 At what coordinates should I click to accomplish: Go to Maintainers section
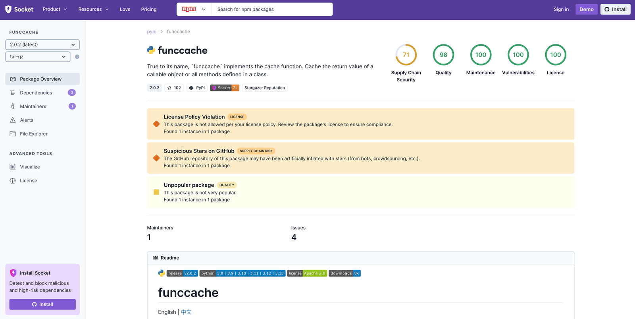tap(42, 106)
